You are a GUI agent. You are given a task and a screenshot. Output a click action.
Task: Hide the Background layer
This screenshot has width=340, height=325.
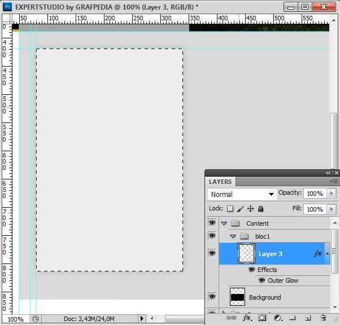pos(212,296)
